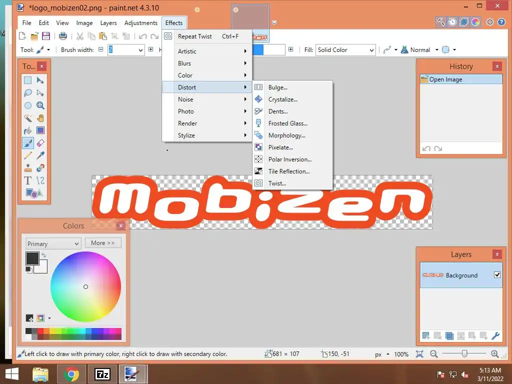This screenshot has width=512, height=384.
Task: Open the Adjustments menu
Action: pyautogui.click(x=140, y=23)
